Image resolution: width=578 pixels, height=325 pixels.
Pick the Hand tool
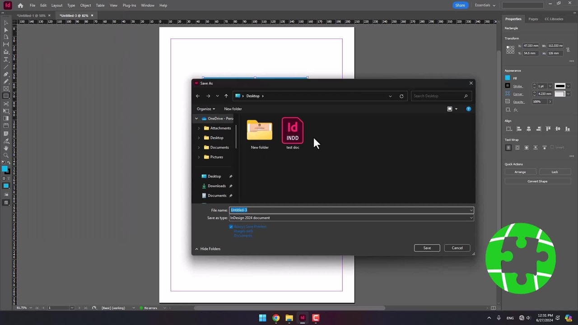point(6,148)
